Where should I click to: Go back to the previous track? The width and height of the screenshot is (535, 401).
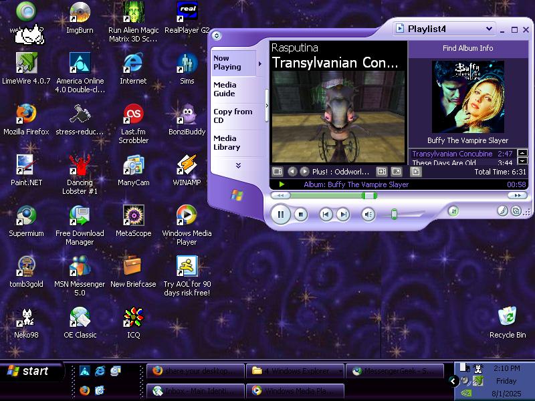click(326, 215)
